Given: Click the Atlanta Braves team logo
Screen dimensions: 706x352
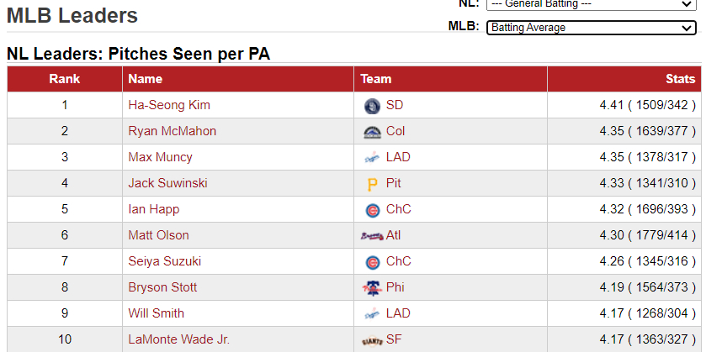Looking at the screenshot, I should (x=373, y=236).
